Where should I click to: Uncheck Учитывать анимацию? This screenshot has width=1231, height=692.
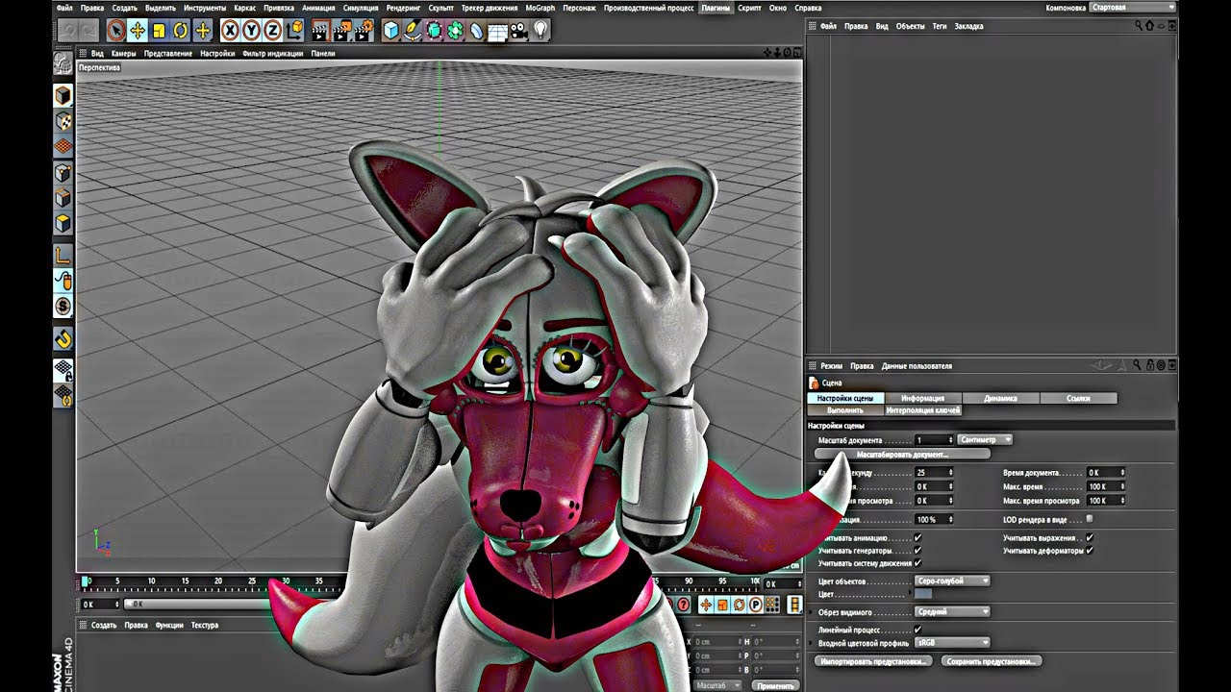[x=917, y=538]
